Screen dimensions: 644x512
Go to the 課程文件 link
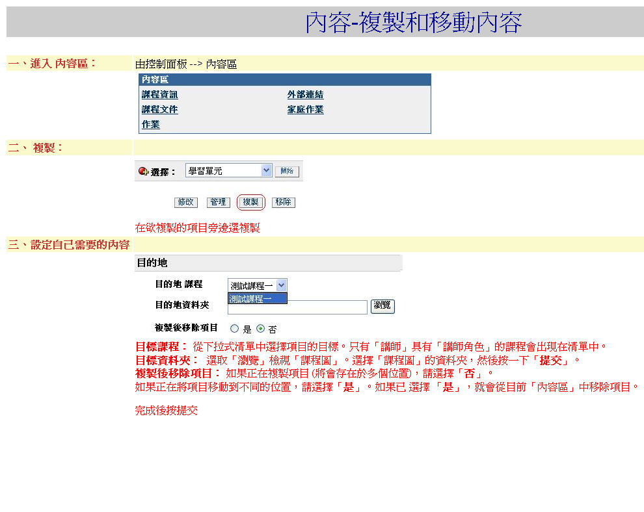(159, 110)
